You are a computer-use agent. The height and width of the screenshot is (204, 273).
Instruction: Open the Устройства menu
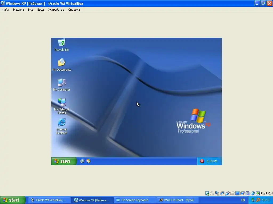click(x=56, y=10)
